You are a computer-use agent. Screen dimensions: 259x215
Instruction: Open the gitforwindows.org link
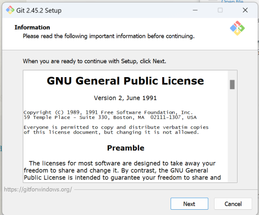tap(38, 189)
